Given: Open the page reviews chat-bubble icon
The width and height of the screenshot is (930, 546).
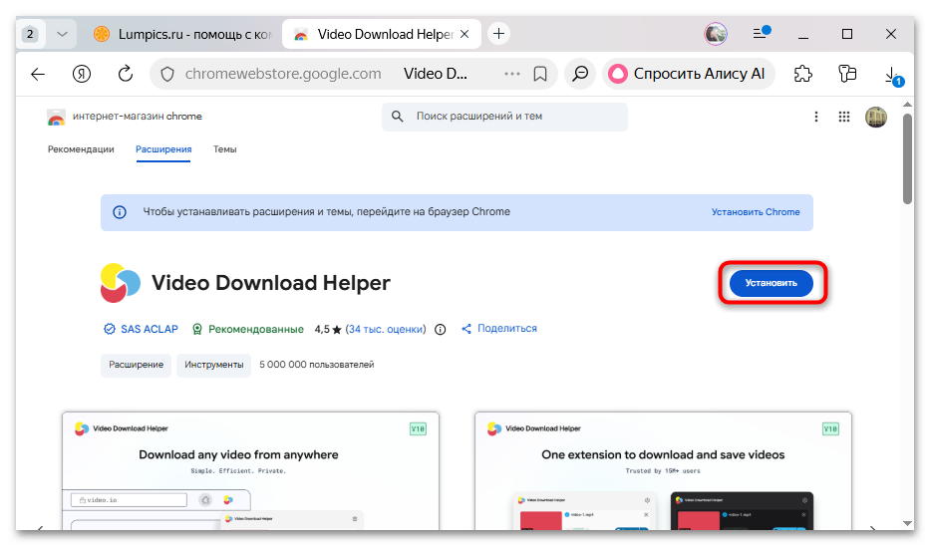Looking at the screenshot, I should coord(580,74).
